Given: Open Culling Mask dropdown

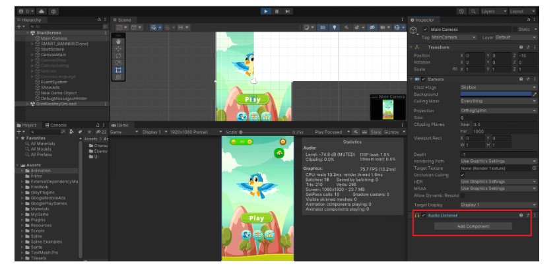Looking at the screenshot, I should [498, 101].
